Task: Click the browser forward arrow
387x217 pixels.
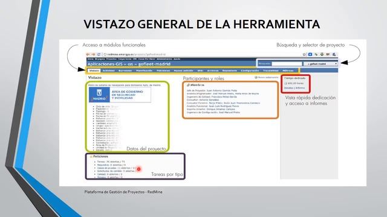Action: 93,54
